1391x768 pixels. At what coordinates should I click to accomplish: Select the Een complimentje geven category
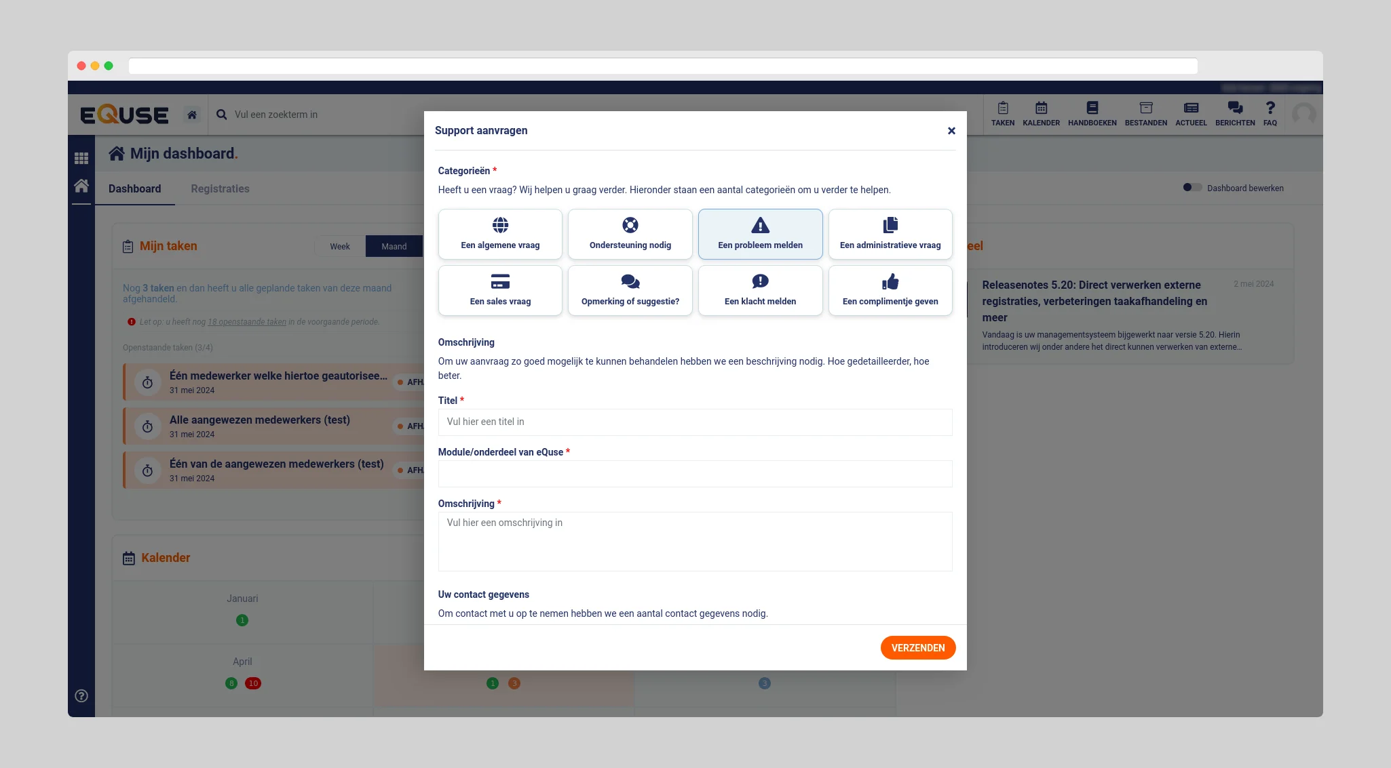(x=890, y=290)
